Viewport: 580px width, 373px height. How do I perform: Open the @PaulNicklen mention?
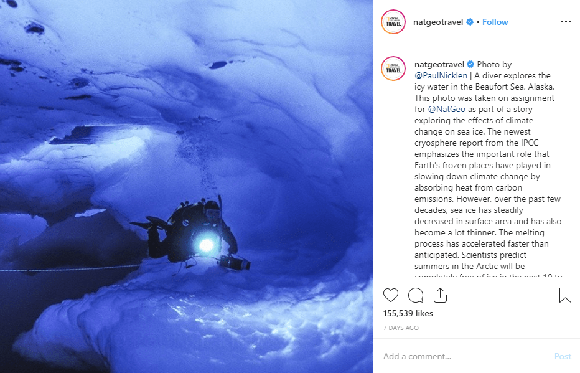pos(441,75)
